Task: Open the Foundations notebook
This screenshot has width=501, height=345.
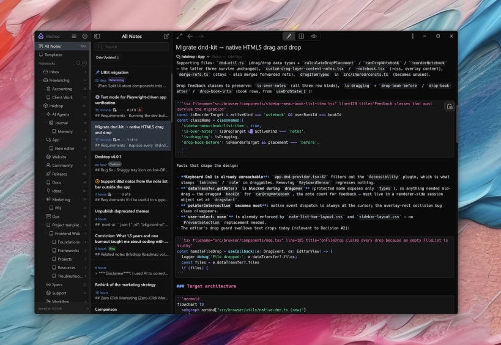Action: coord(62,242)
